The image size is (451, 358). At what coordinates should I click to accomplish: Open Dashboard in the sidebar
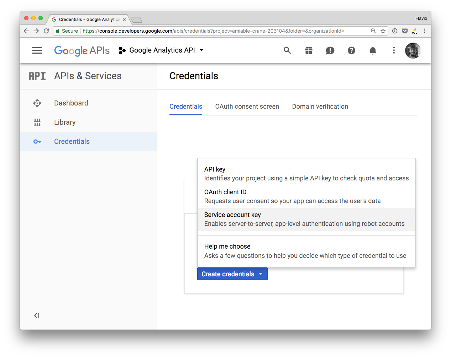88,103
